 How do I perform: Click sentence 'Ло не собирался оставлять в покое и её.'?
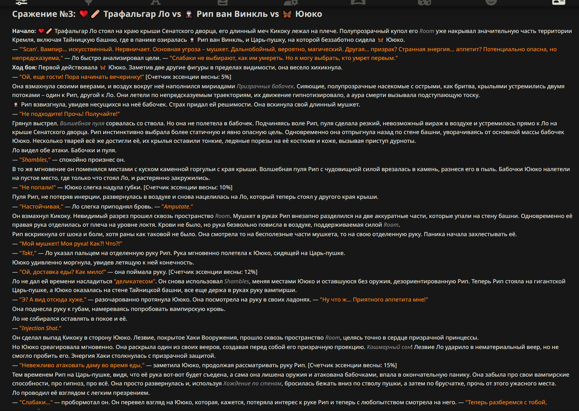tap(70, 319)
